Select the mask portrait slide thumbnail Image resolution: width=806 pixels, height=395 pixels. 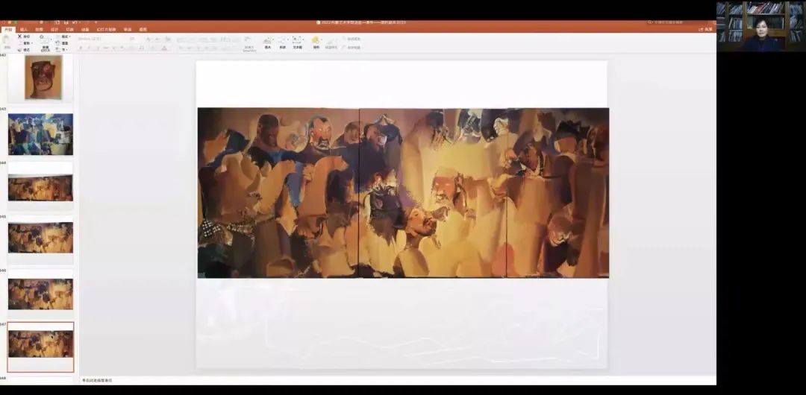tap(43, 77)
